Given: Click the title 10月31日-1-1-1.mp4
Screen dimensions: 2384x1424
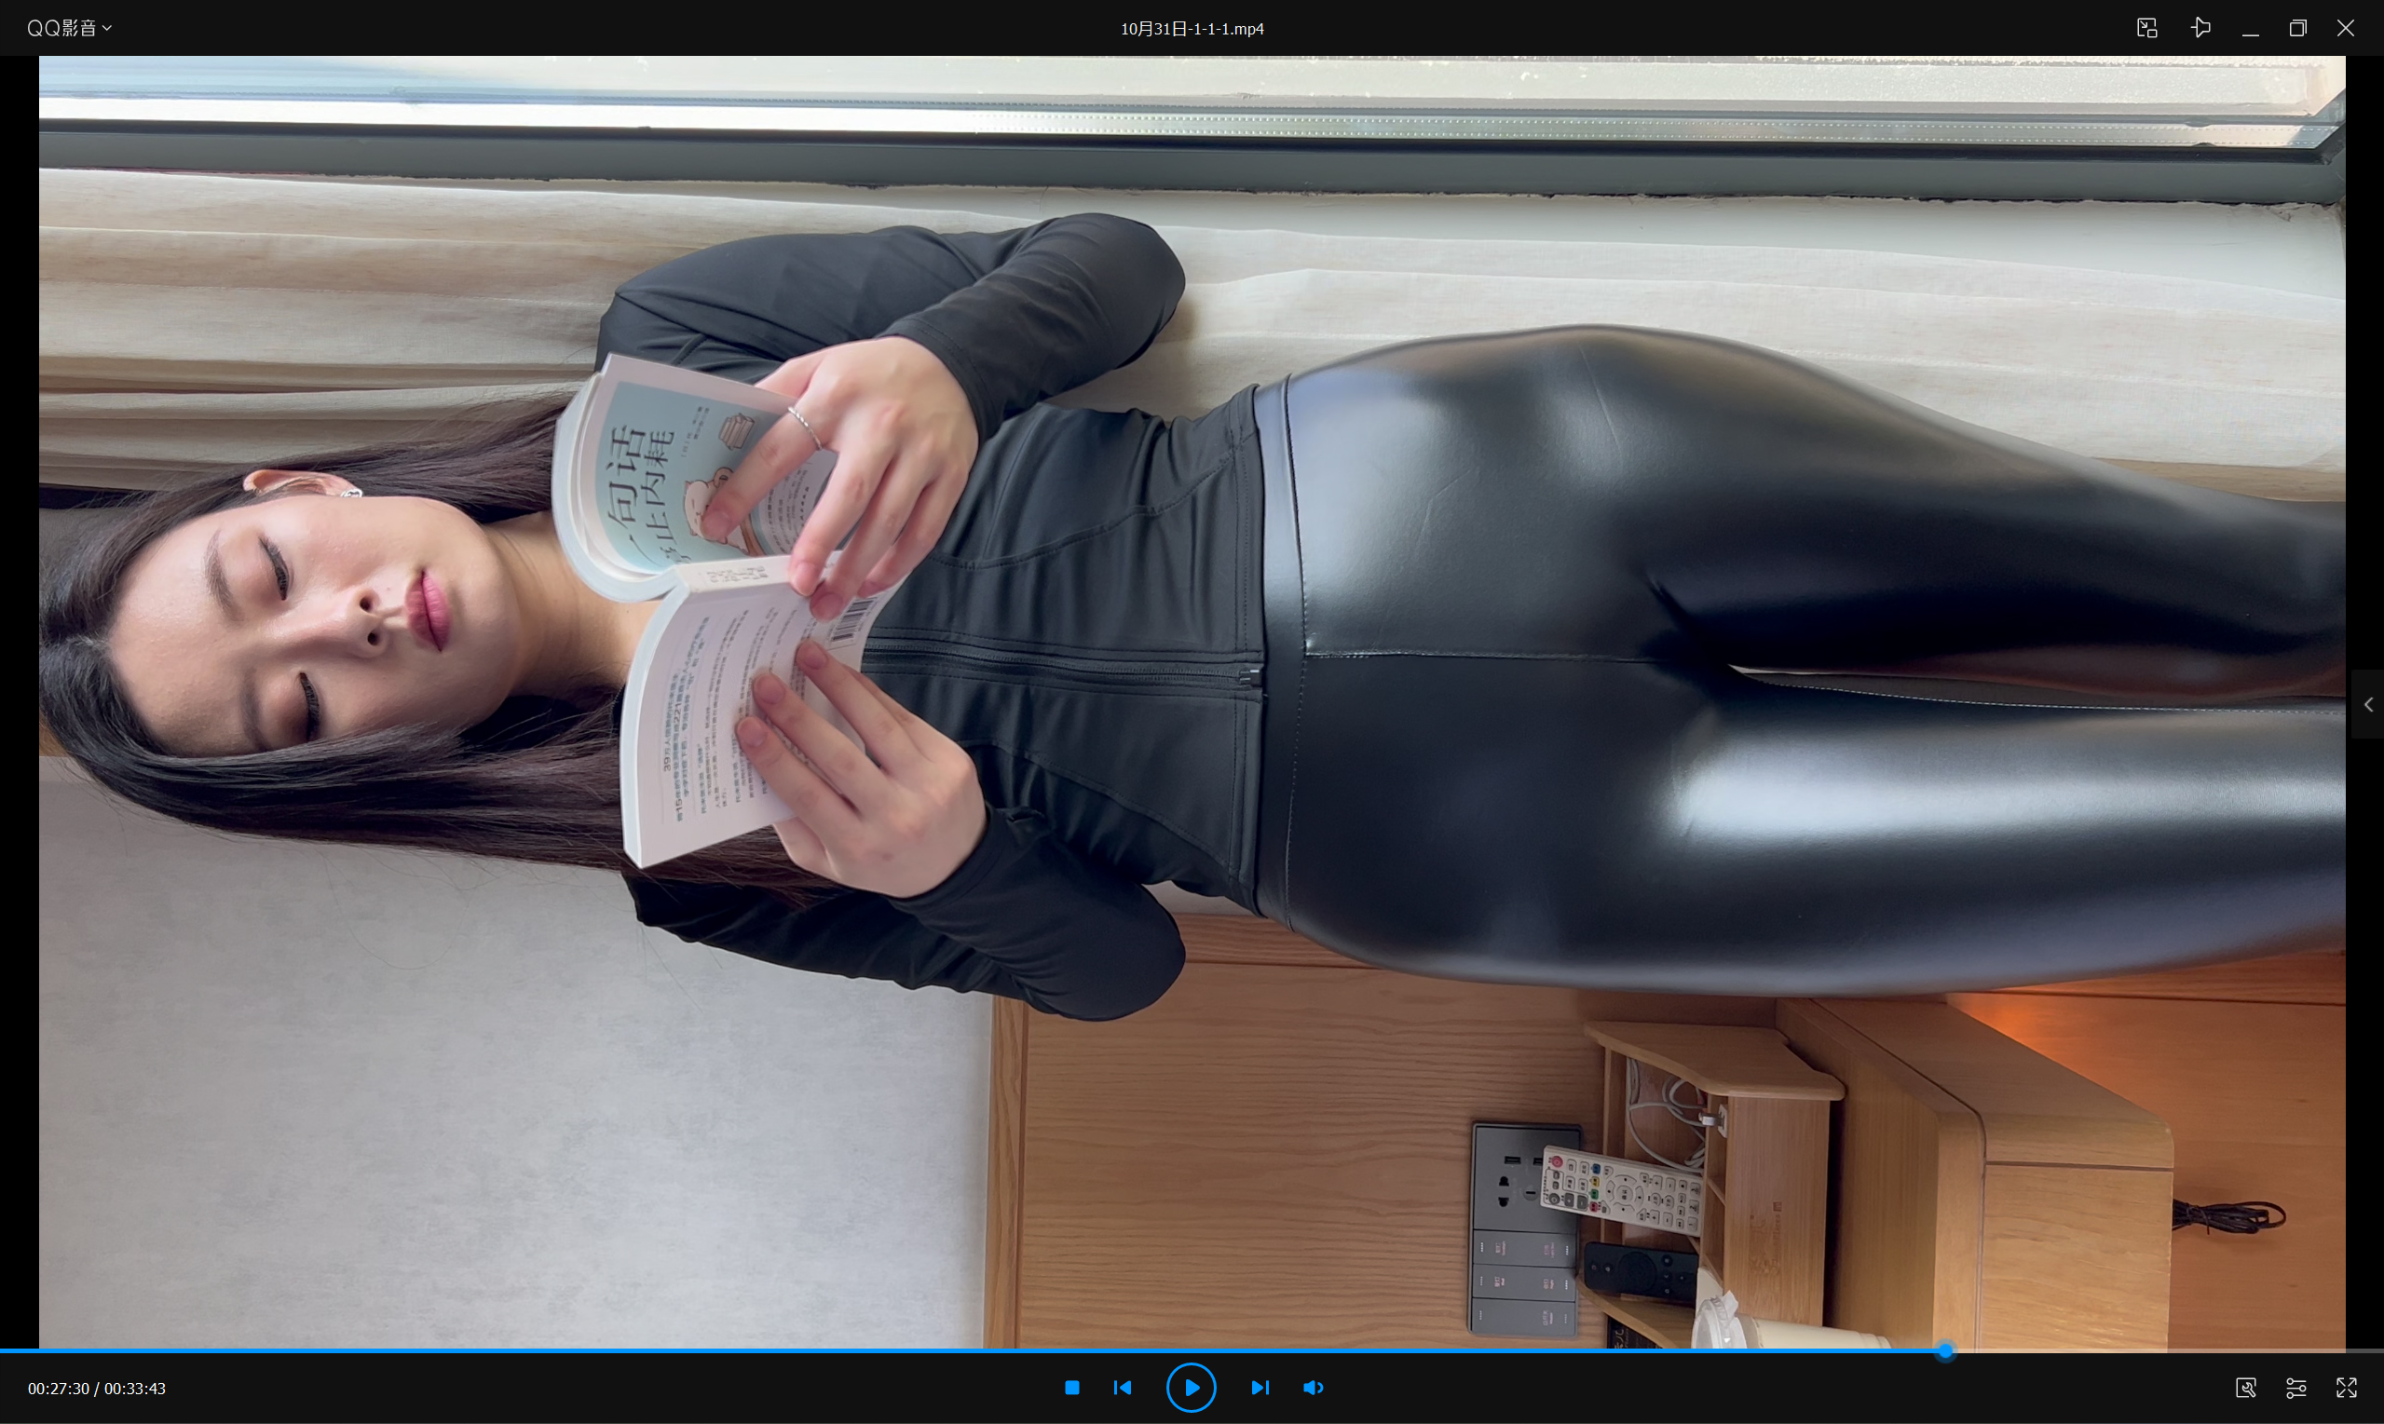Looking at the screenshot, I should (1192, 29).
